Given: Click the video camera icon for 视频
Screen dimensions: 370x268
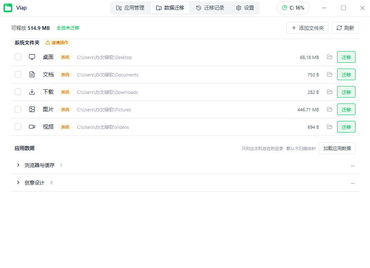Looking at the screenshot, I should [32, 127].
